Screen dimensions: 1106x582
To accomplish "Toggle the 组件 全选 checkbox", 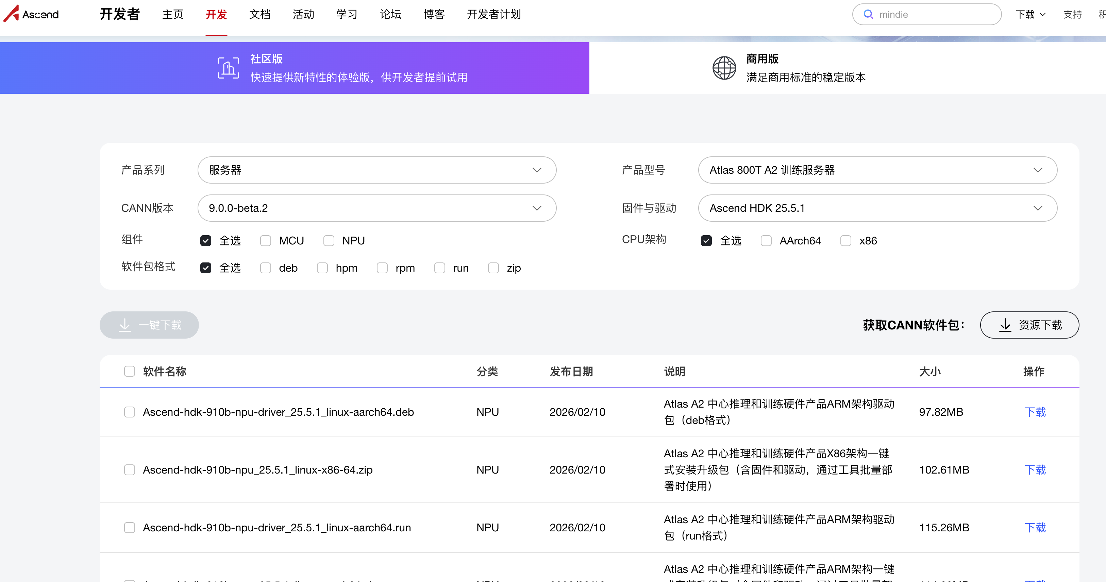I will point(206,241).
